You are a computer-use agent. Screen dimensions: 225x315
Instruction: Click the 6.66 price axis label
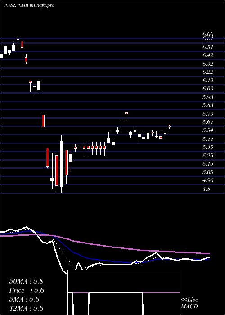point(208,34)
